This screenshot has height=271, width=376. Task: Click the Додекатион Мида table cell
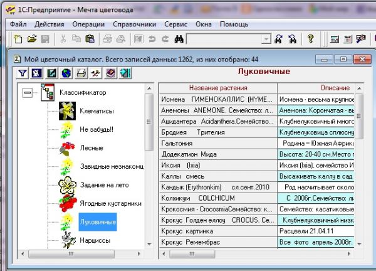click(x=218, y=154)
